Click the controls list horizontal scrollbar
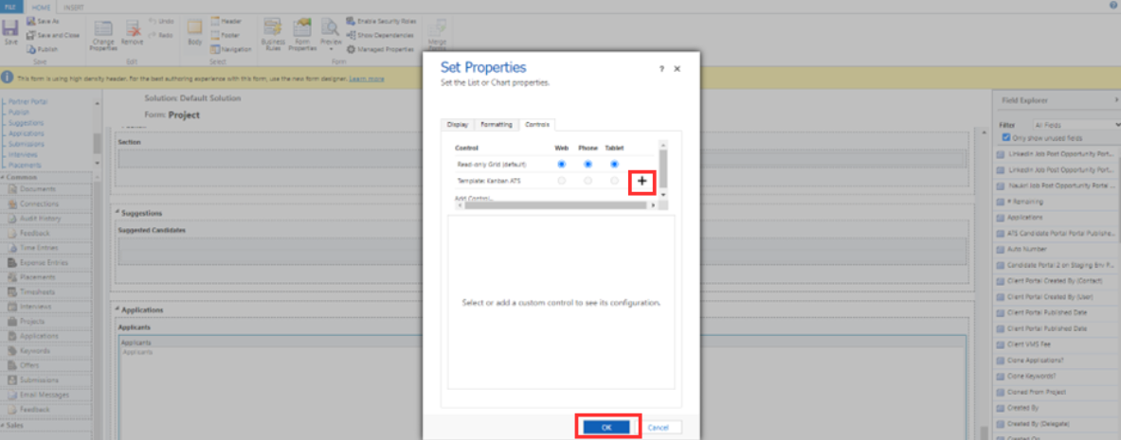Viewport: 1121px width, 440px height. 555,205
